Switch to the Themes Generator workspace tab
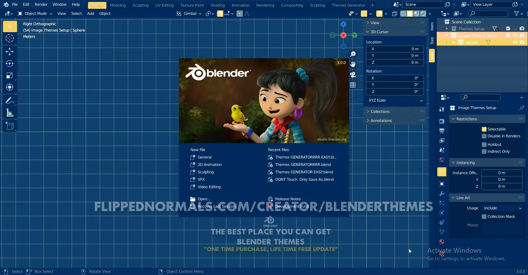 click(x=348, y=5)
